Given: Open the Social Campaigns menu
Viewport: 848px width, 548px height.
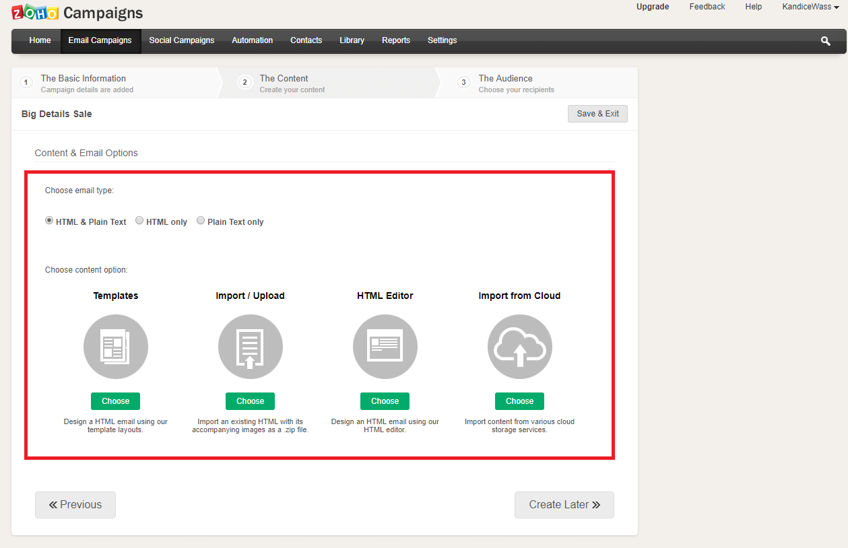Looking at the screenshot, I should tap(182, 40).
